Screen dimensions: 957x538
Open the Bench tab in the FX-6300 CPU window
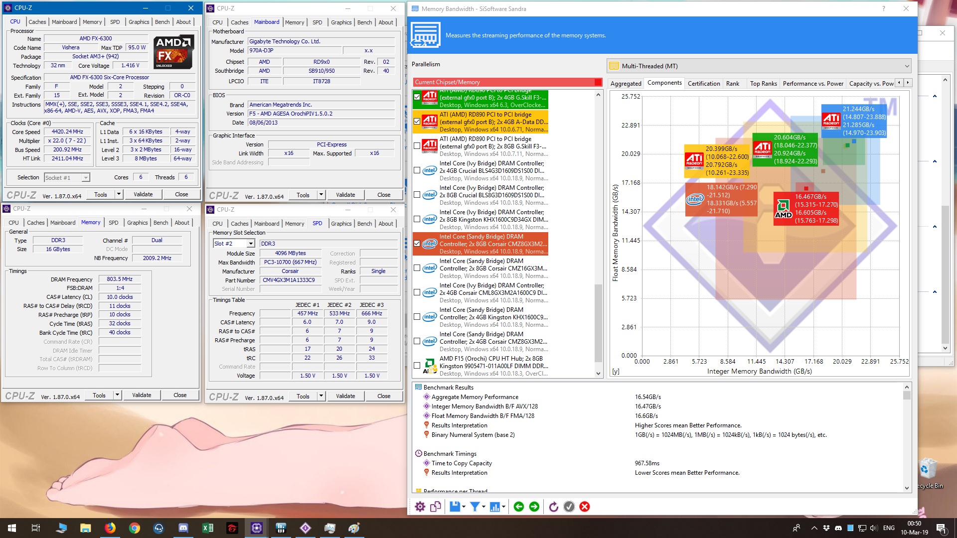(162, 22)
